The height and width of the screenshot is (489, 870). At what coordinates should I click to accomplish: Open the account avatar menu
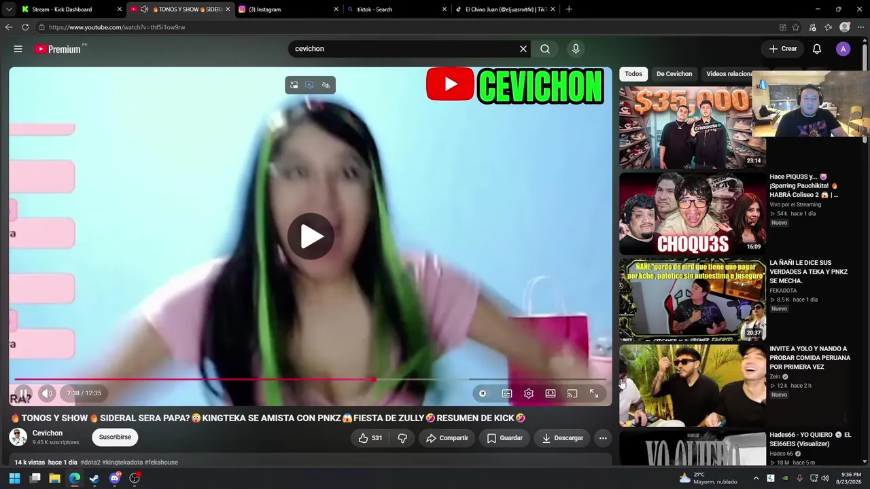[x=843, y=49]
